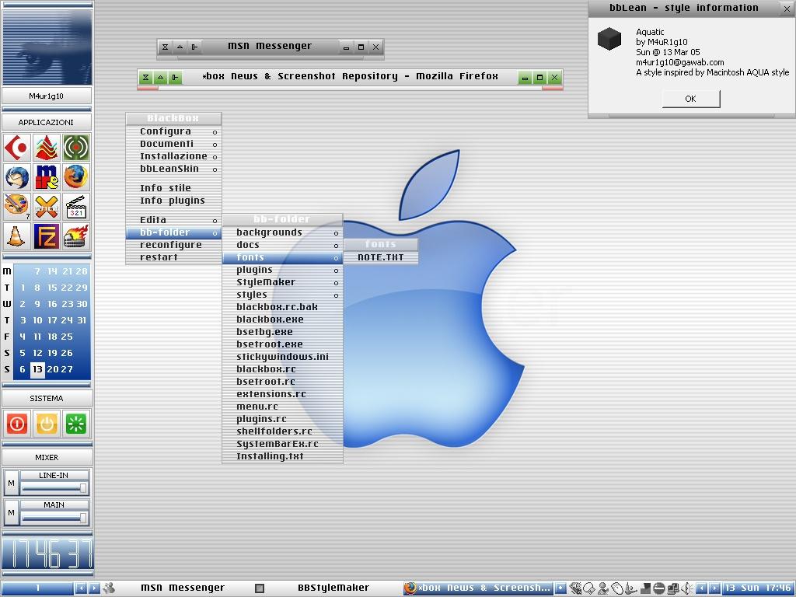Click the M4ur1g10 avatar eye image
Viewport: 796px width, 597px height.
[x=47, y=47]
